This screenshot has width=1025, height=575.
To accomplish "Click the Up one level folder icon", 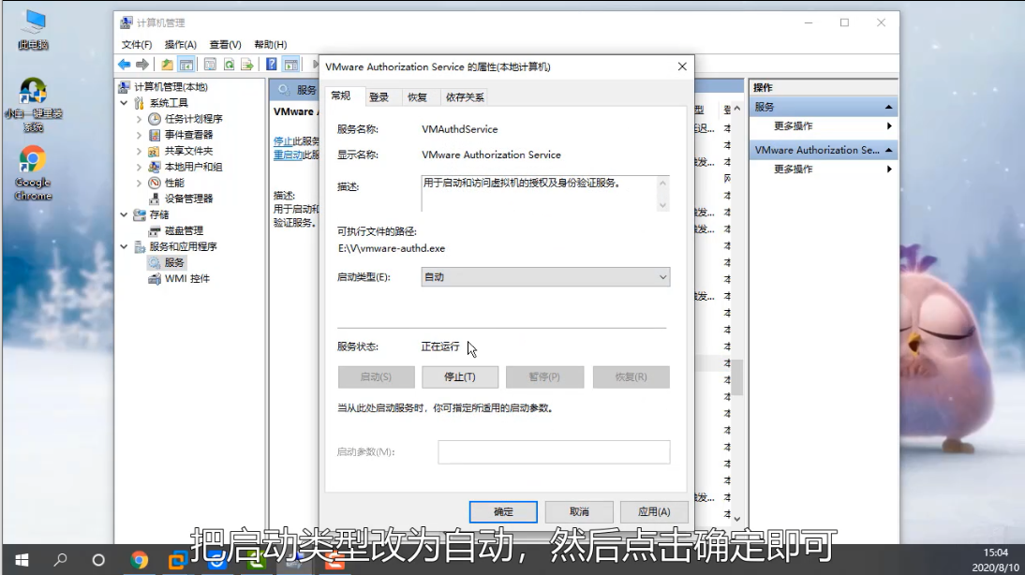I will click(x=168, y=64).
